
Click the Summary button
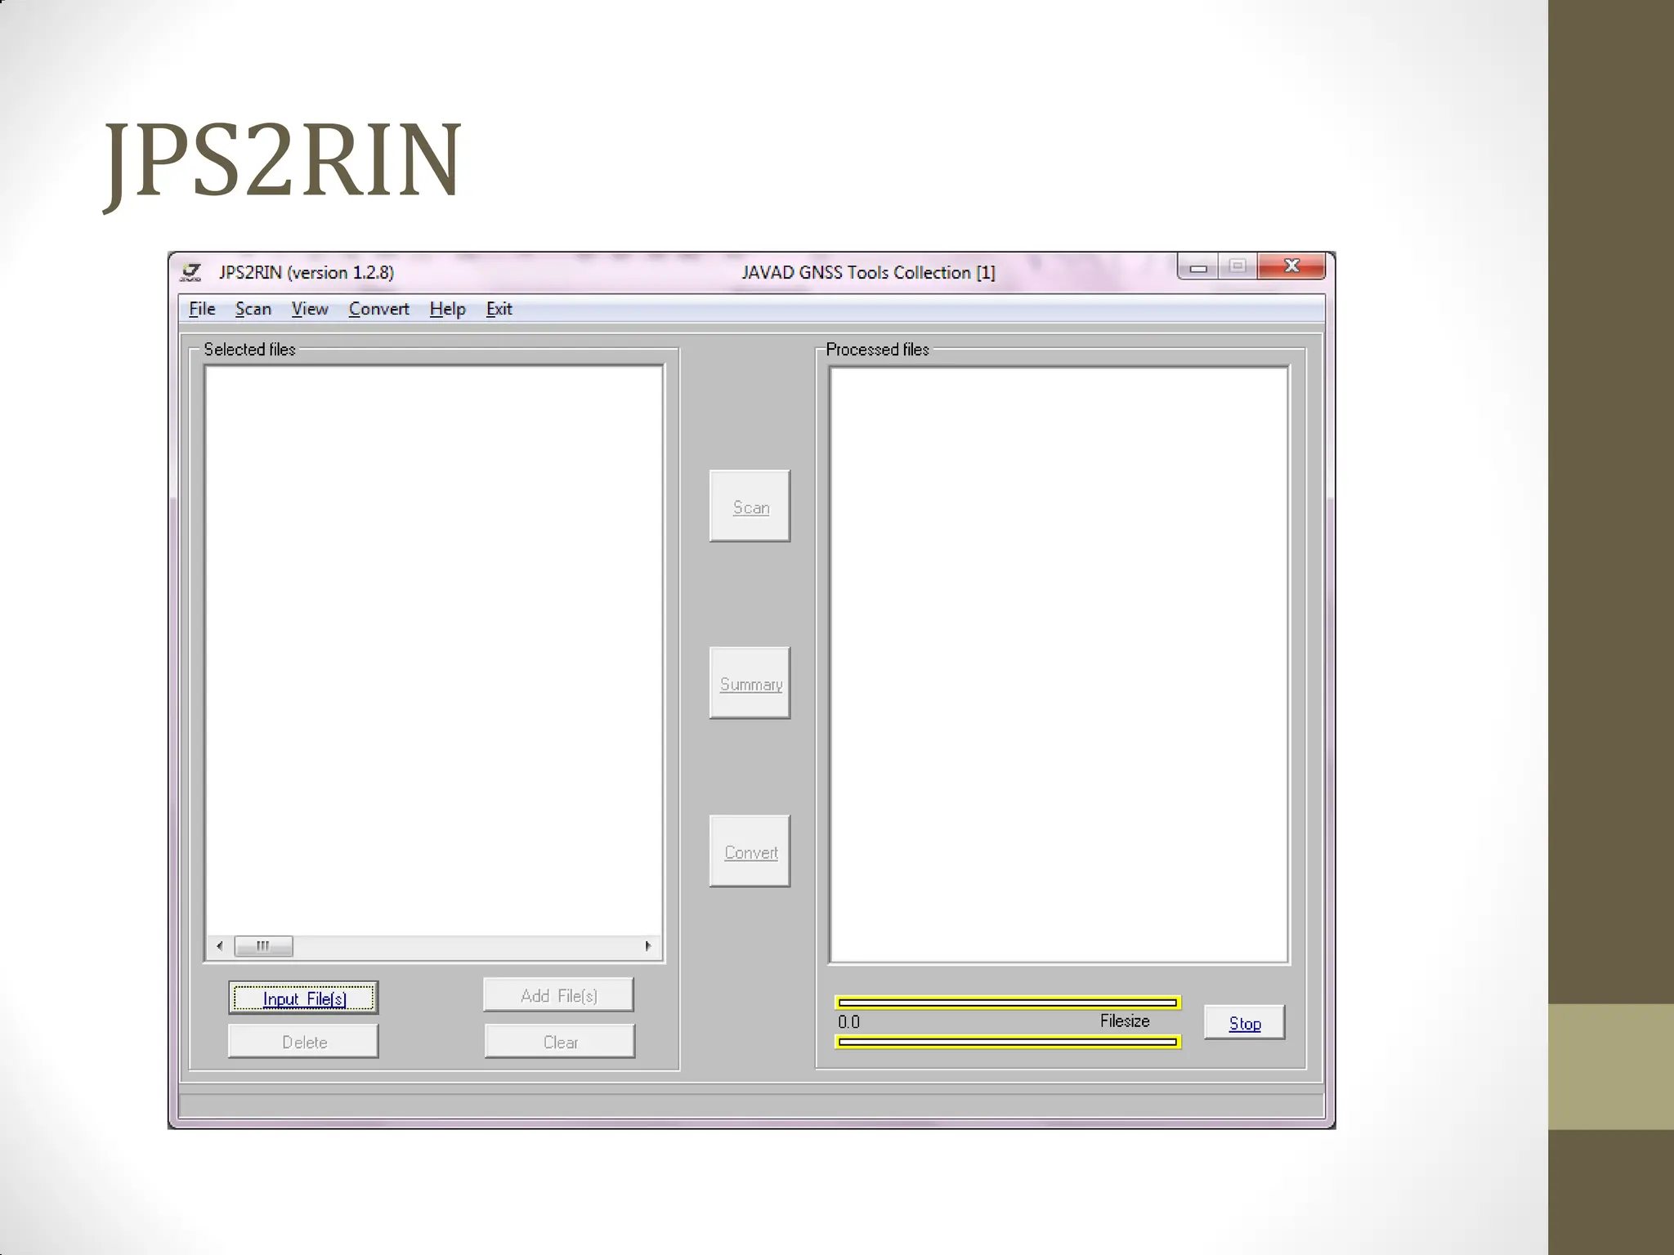click(x=750, y=683)
